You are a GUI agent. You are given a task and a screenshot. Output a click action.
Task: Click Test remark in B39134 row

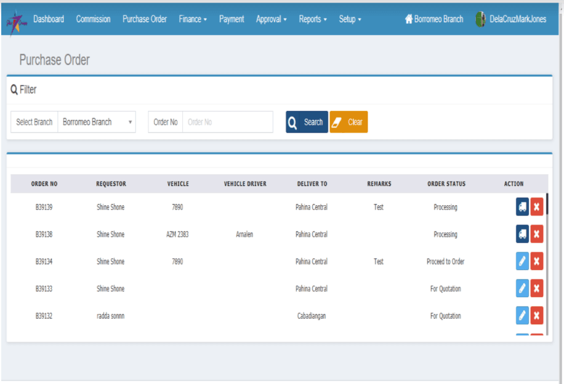pyautogui.click(x=379, y=262)
